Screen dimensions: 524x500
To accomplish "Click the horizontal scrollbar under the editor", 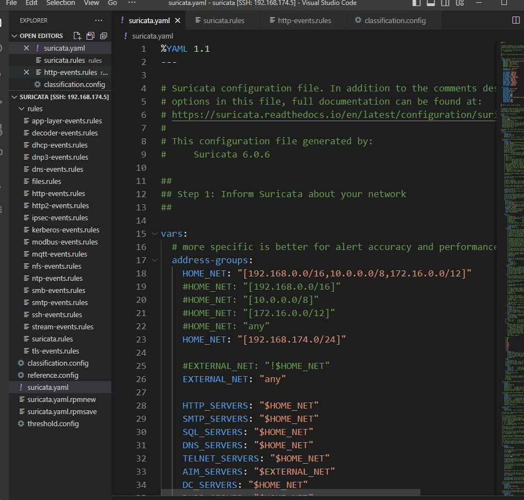I will (x=290, y=492).
